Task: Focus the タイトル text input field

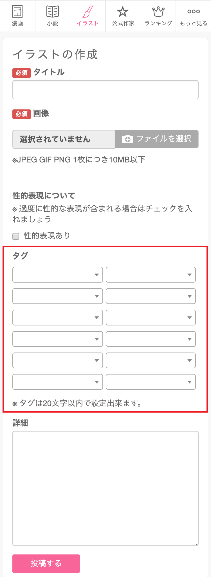Action: pos(105,90)
